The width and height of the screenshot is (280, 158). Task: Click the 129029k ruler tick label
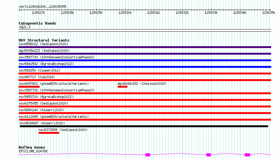click(x=96, y=13)
